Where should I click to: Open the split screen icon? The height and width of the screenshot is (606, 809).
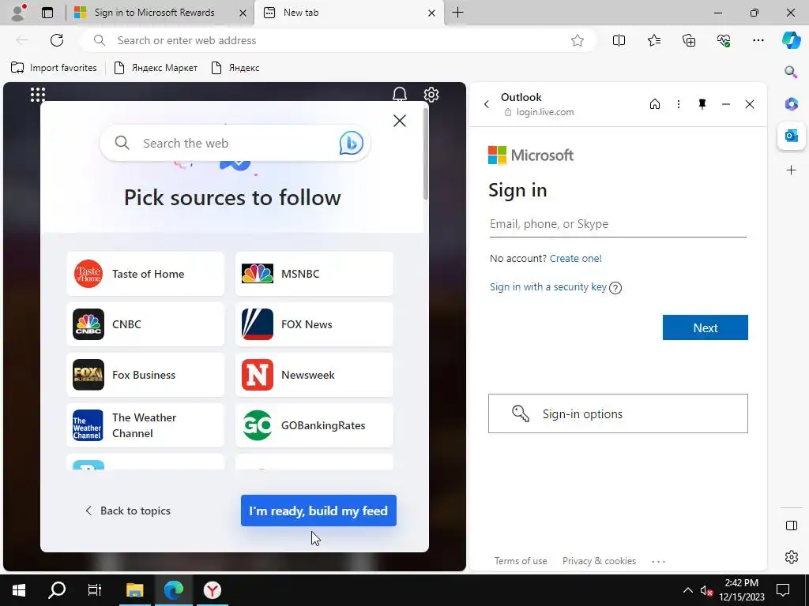pos(619,40)
